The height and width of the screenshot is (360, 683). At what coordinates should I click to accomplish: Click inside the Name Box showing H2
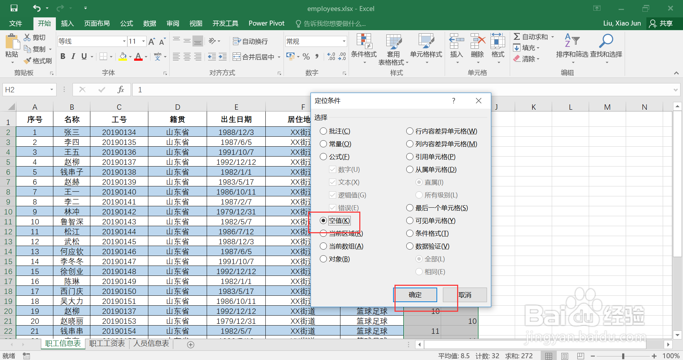[x=25, y=89]
